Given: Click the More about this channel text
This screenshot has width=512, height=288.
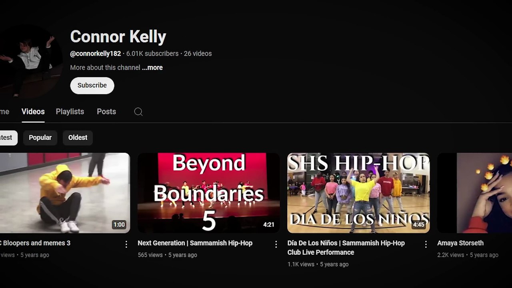Looking at the screenshot, I should pos(105,68).
